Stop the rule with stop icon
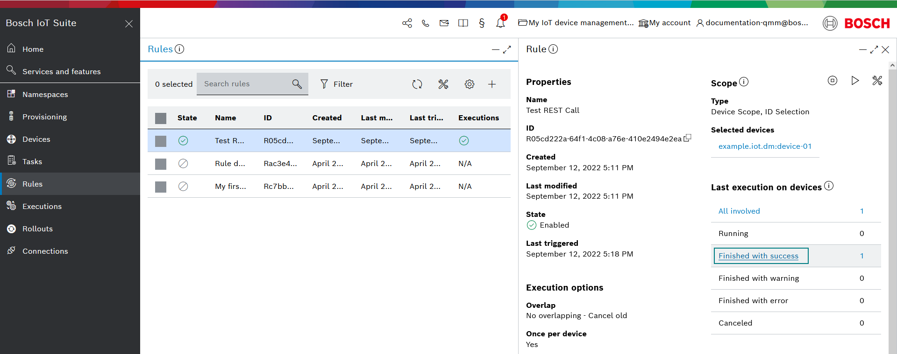This screenshot has width=897, height=354. pos(833,81)
